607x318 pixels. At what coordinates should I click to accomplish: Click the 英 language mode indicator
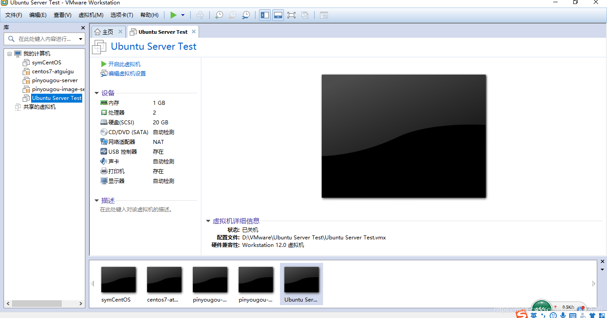pyautogui.click(x=534, y=315)
